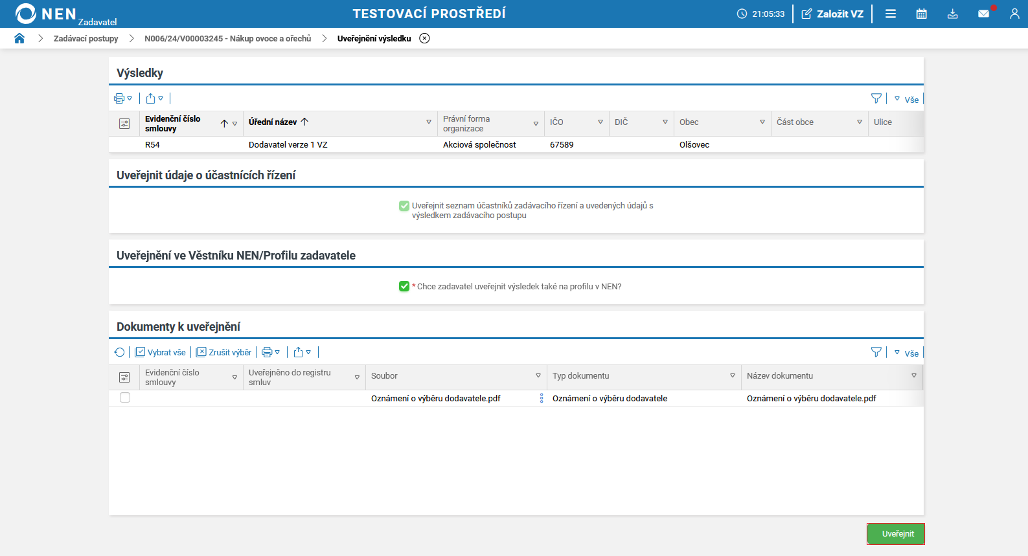Click Vybrat vše in documents toolbar
This screenshot has height=556, width=1028.
point(160,352)
